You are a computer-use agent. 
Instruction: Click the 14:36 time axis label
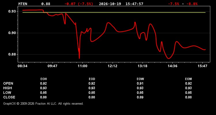(x=173, y=66)
